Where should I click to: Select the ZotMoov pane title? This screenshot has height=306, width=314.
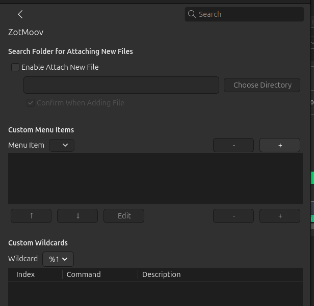(25, 32)
